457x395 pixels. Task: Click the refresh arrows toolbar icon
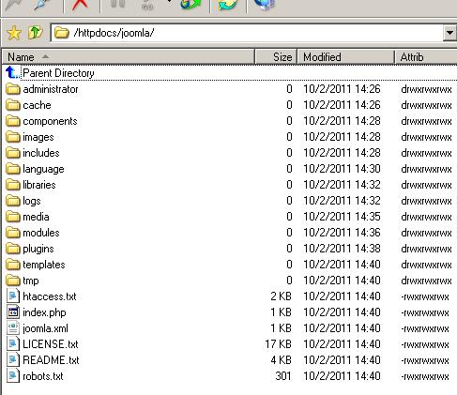[x=227, y=5]
